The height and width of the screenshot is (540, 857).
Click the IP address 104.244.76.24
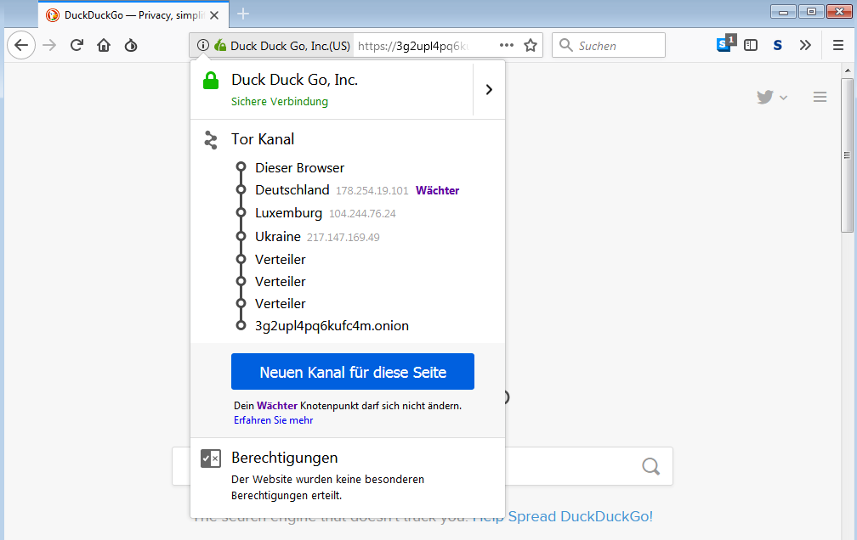(362, 213)
